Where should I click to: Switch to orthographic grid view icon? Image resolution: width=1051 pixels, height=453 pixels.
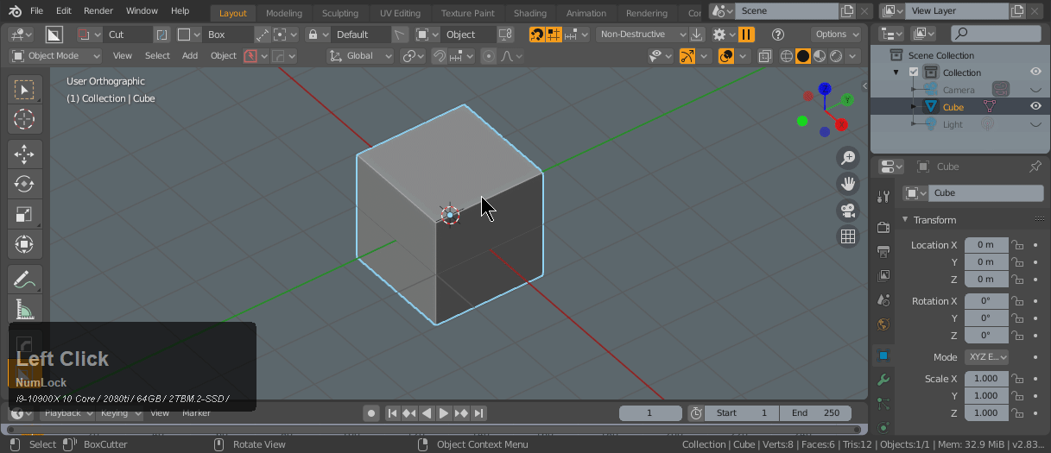848,236
